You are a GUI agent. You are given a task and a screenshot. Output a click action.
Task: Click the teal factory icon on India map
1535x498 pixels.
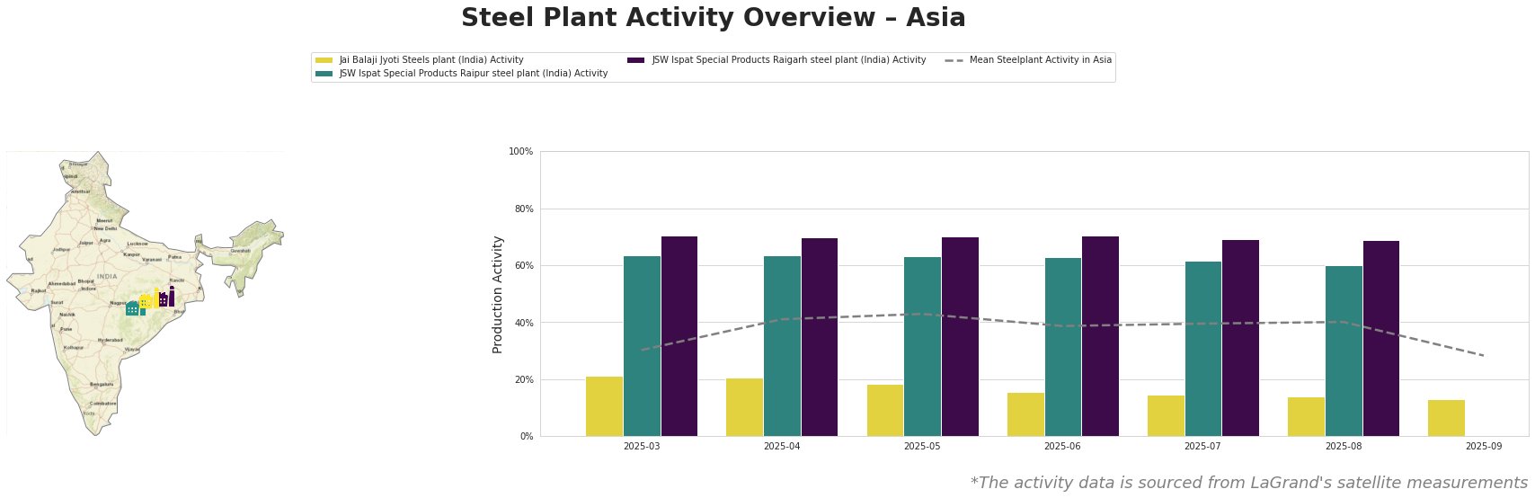[x=135, y=308]
